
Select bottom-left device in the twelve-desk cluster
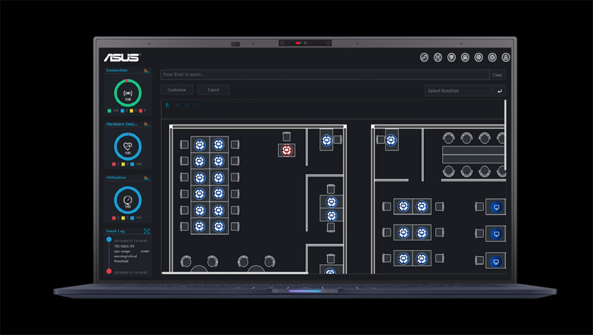pos(200,226)
